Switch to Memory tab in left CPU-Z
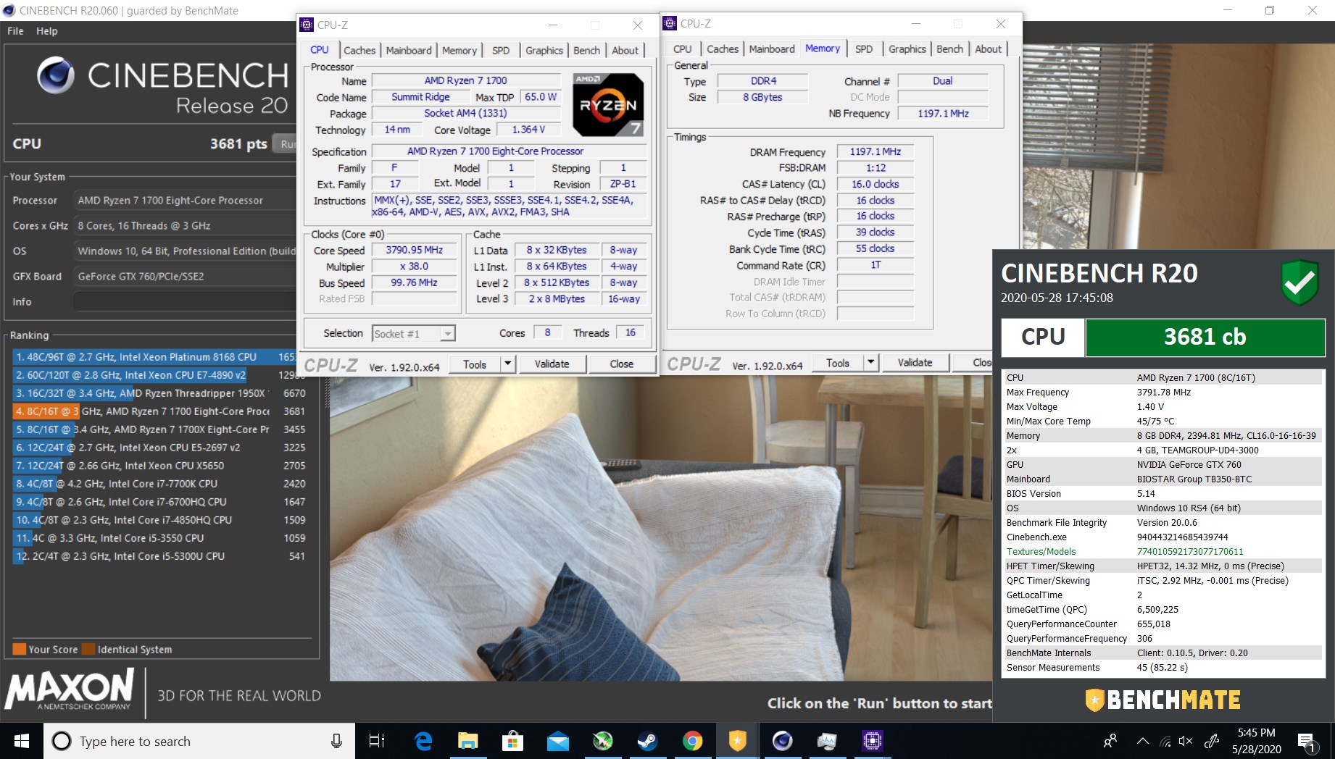The height and width of the screenshot is (759, 1335). pyautogui.click(x=459, y=50)
